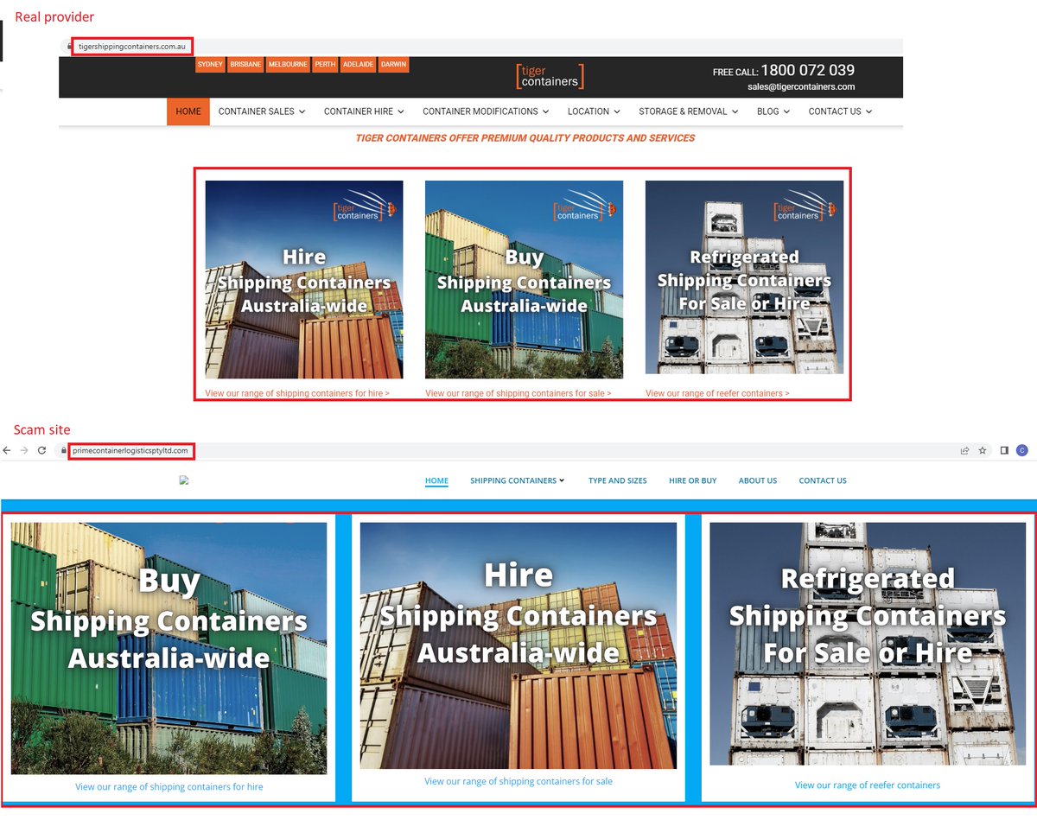Expand the BLOG menu

coord(773,111)
